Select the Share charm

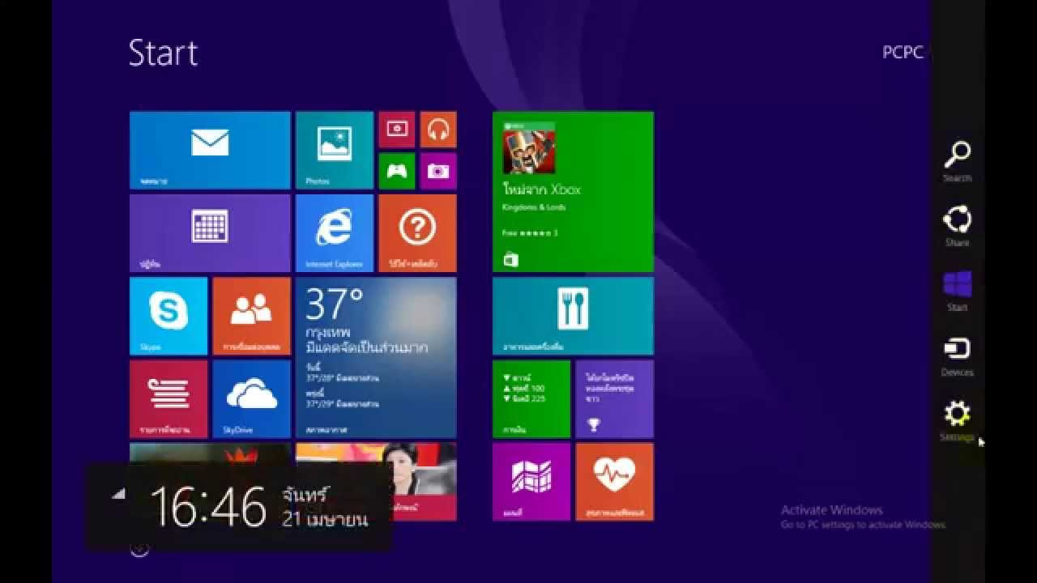click(958, 226)
